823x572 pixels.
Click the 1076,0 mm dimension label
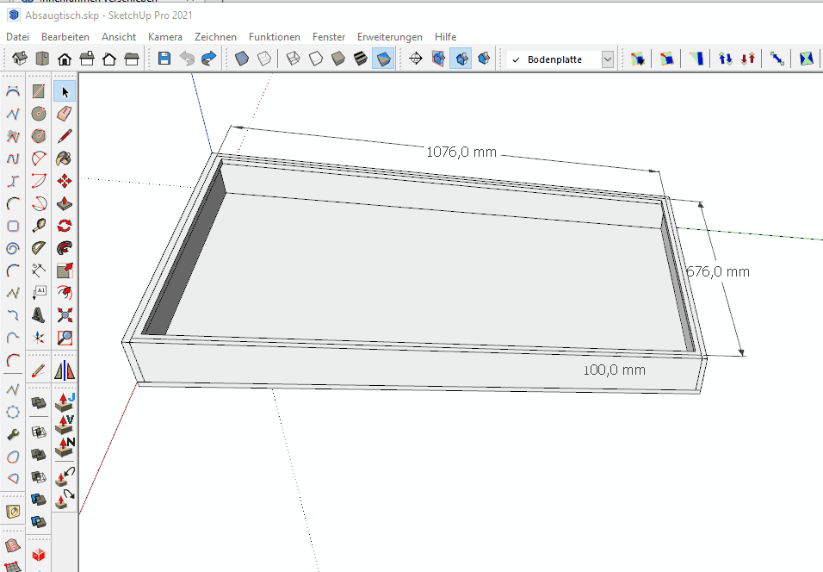coord(461,152)
